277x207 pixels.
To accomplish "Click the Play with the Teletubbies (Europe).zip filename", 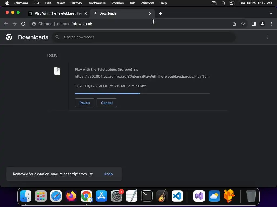I will [x=107, y=69].
